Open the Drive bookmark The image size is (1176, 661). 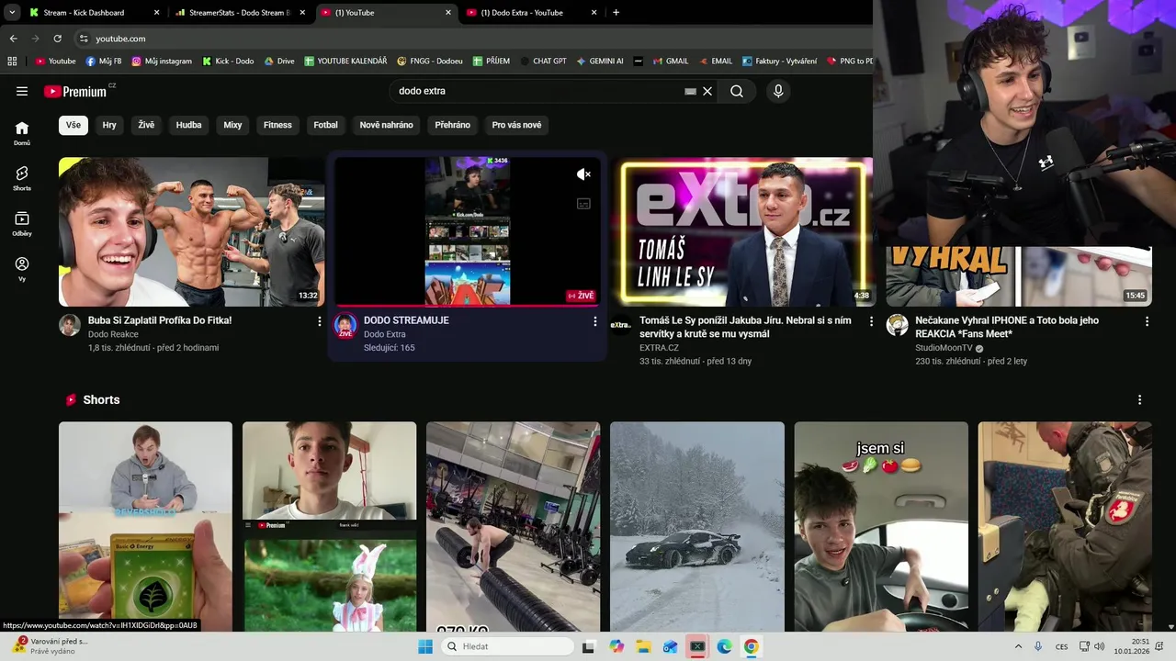coord(279,62)
